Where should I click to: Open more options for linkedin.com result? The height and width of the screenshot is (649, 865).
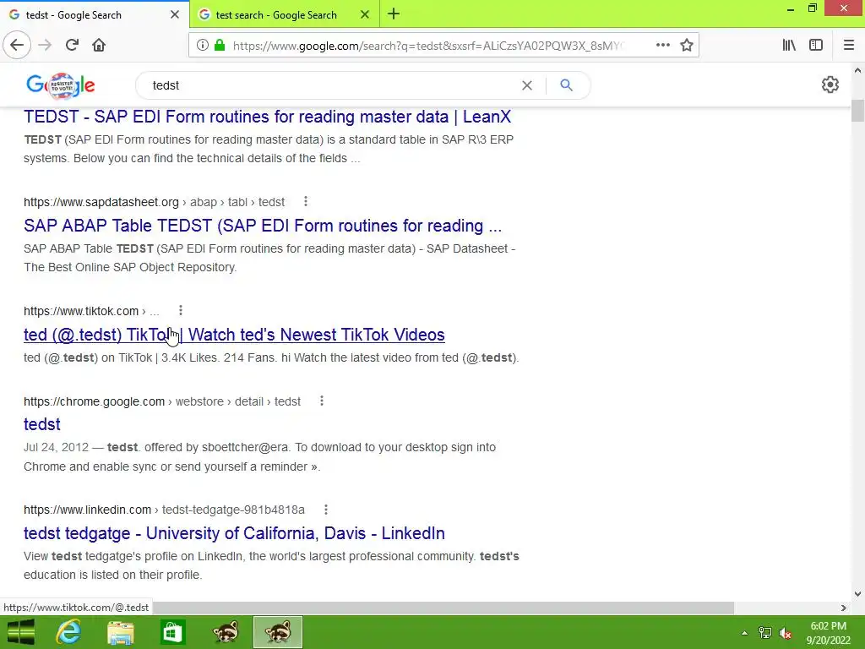(x=326, y=510)
